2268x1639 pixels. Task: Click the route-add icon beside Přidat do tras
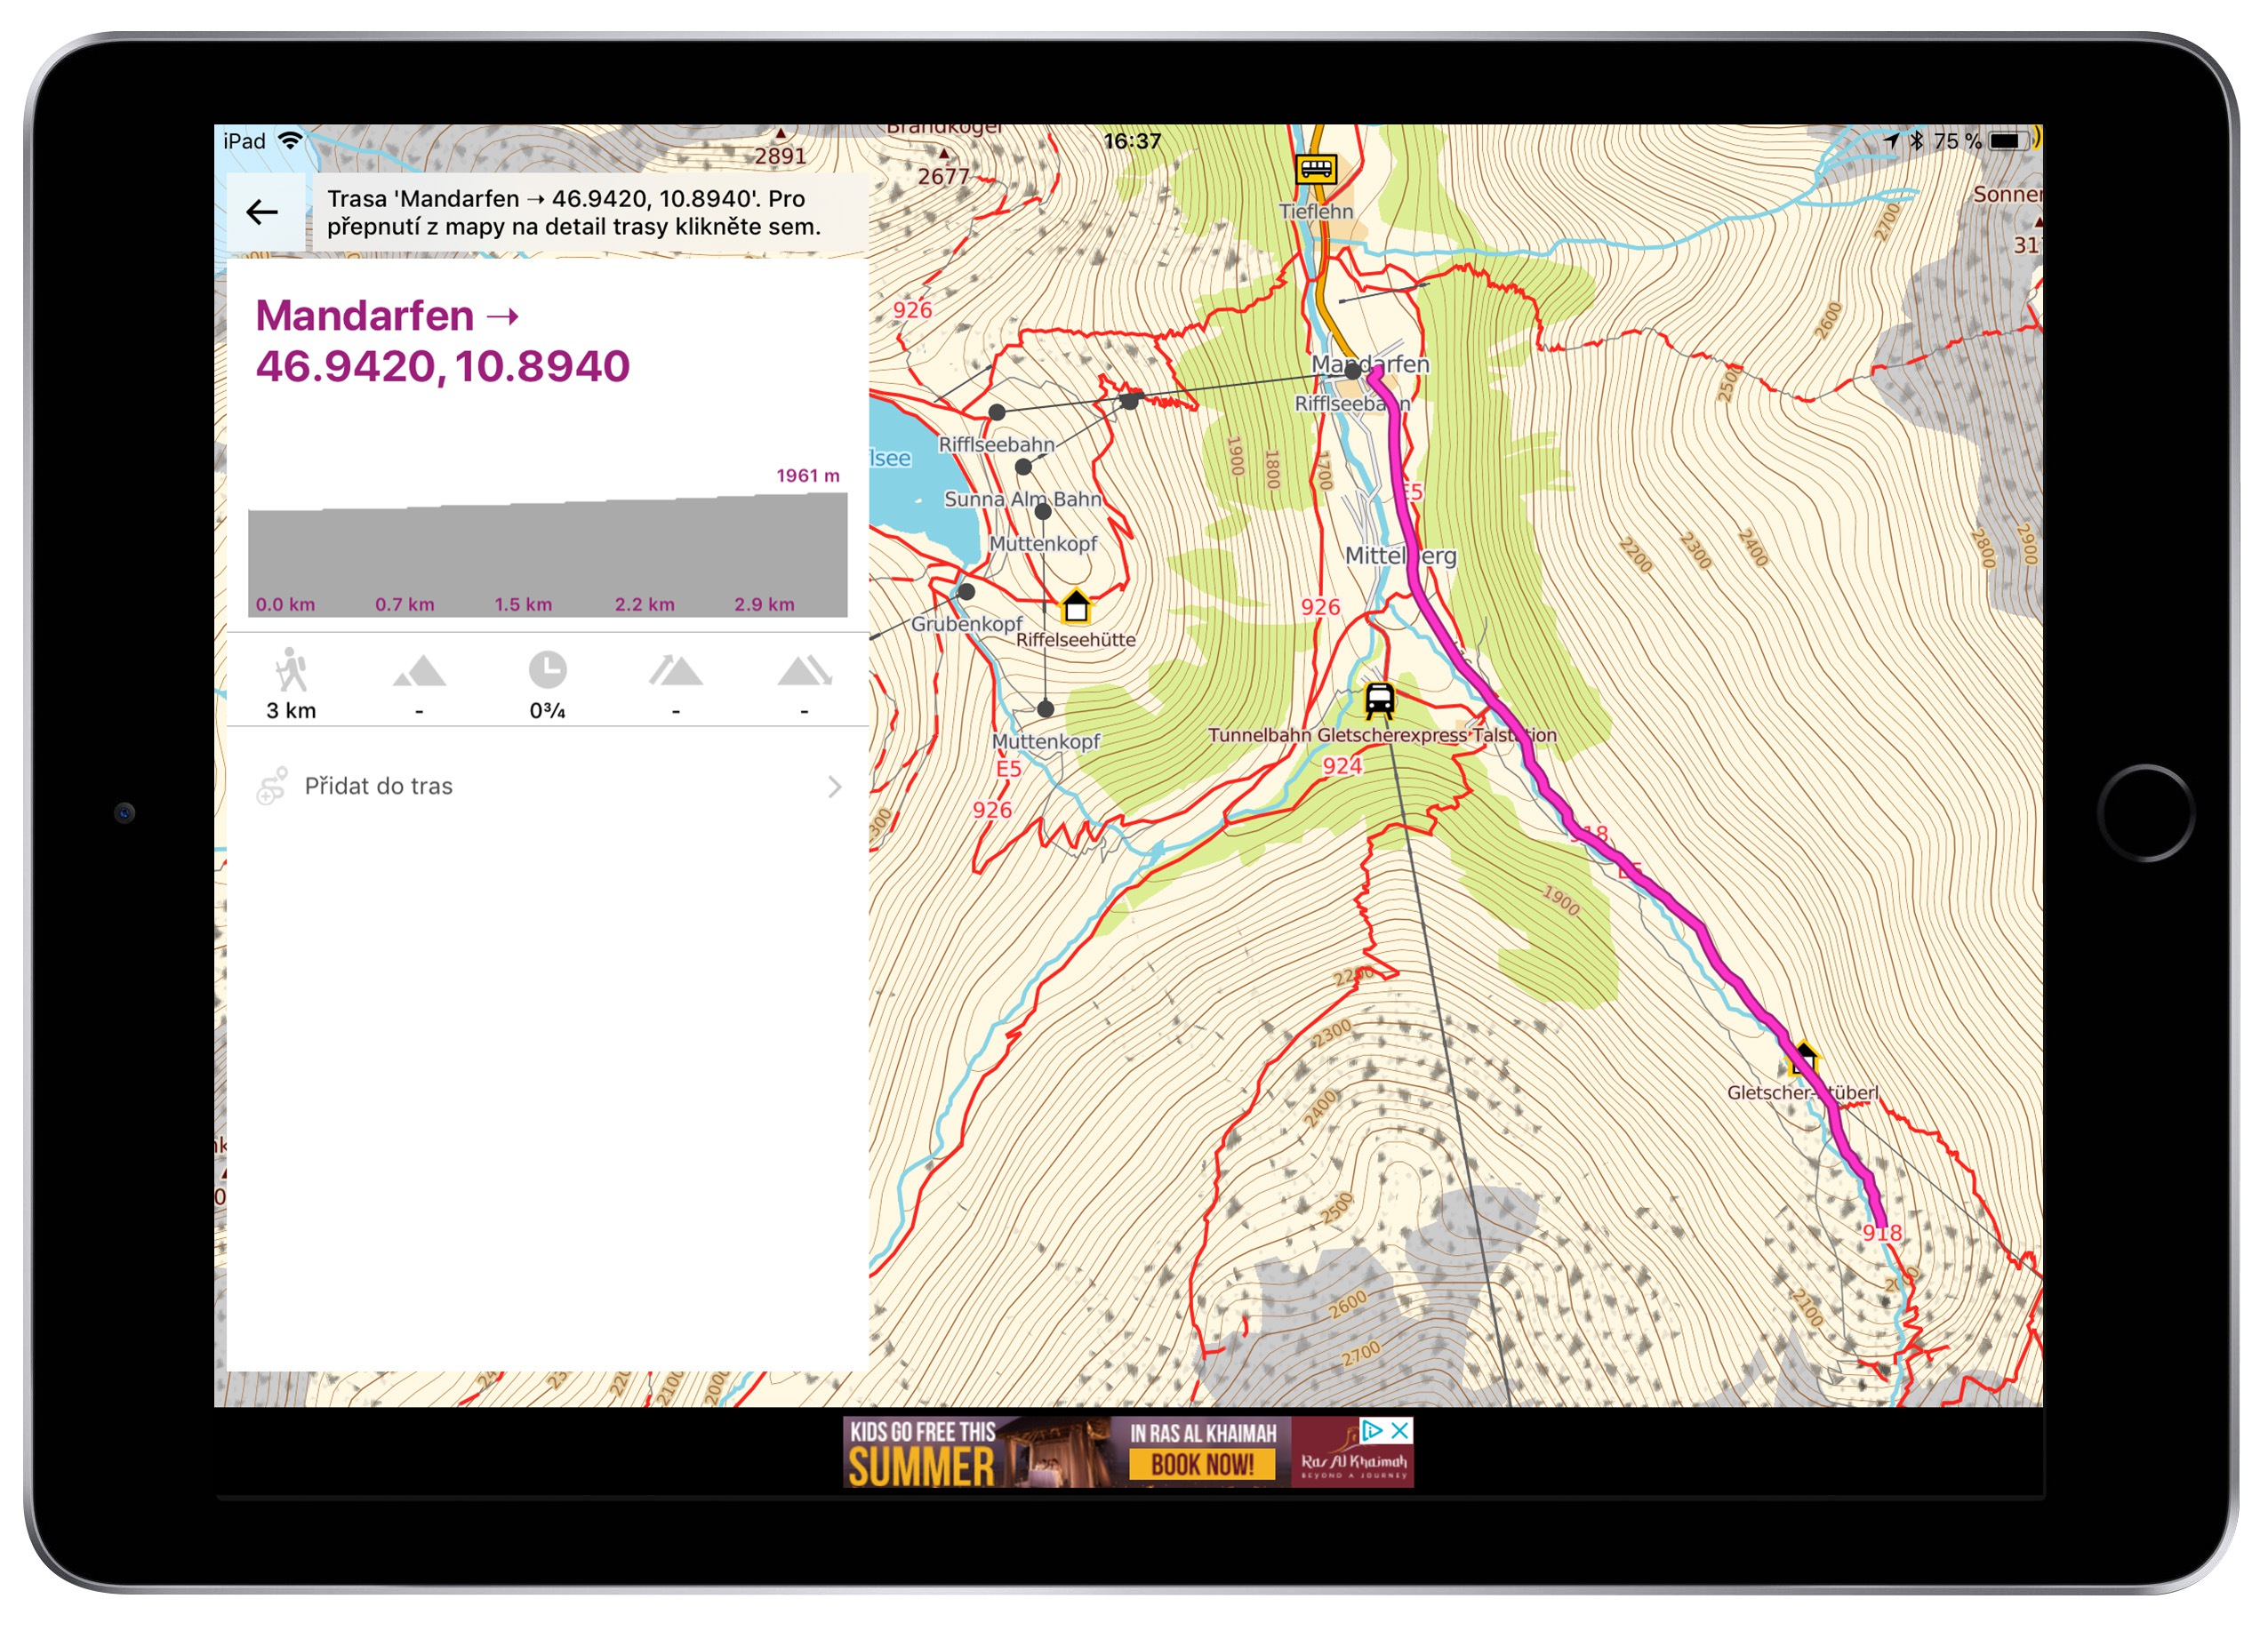[272, 787]
